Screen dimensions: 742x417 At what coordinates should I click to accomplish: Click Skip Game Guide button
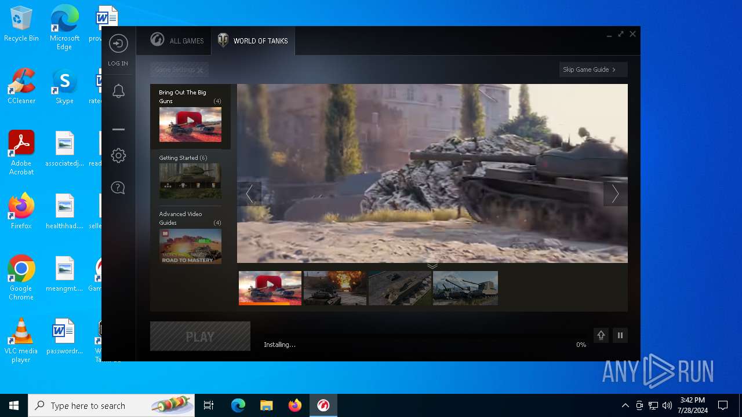click(593, 69)
